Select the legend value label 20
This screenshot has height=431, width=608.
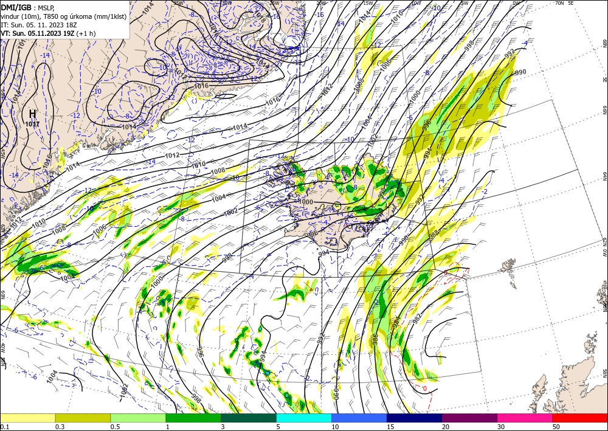446,427
